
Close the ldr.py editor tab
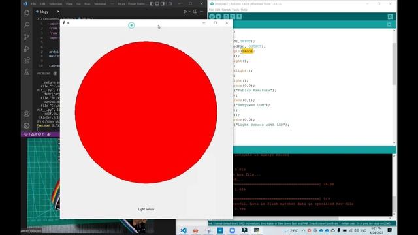coord(58,12)
